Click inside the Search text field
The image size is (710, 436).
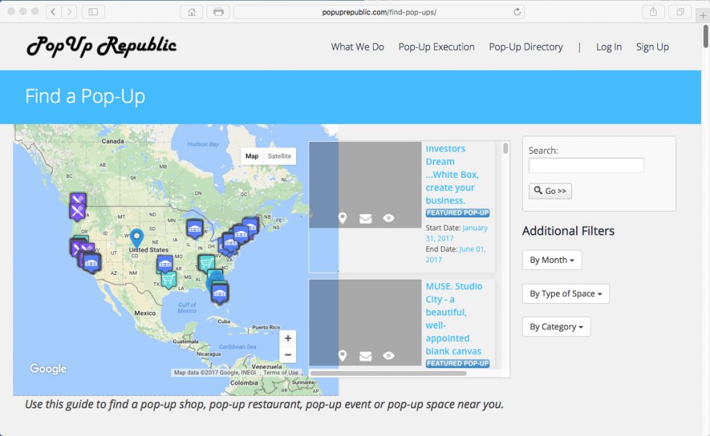tap(586, 165)
